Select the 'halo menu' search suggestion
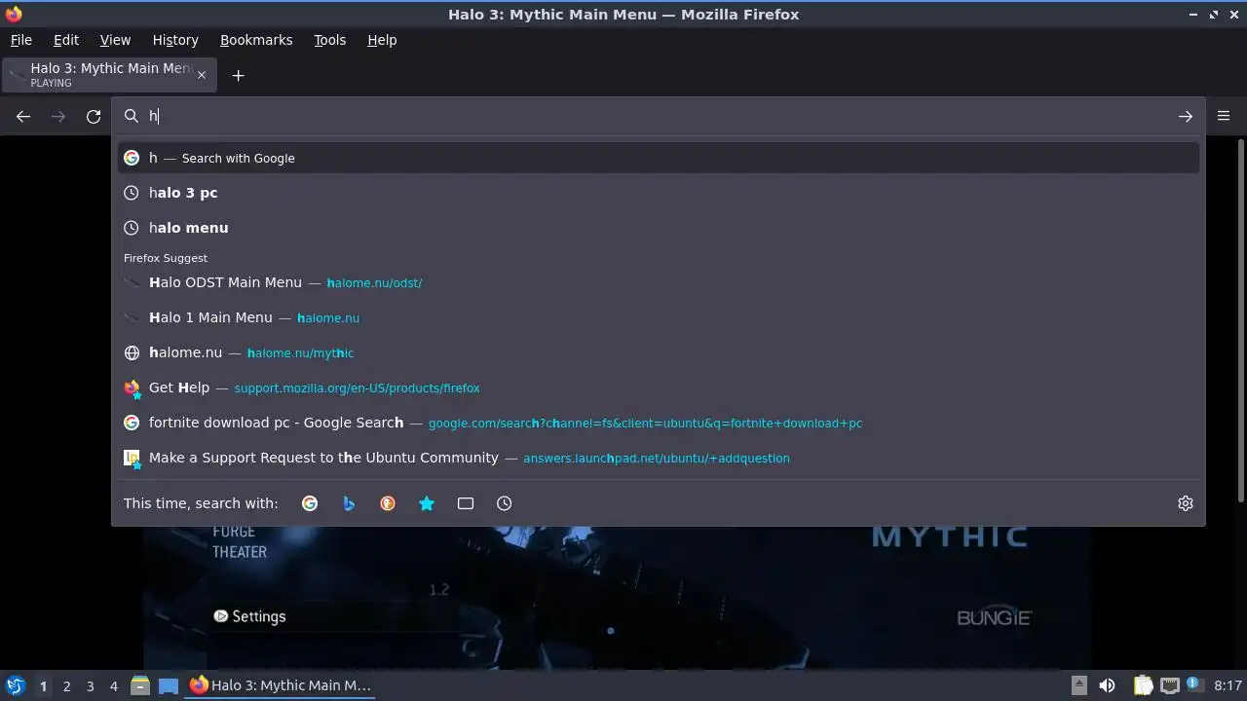The height and width of the screenshot is (701, 1247). [658, 228]
